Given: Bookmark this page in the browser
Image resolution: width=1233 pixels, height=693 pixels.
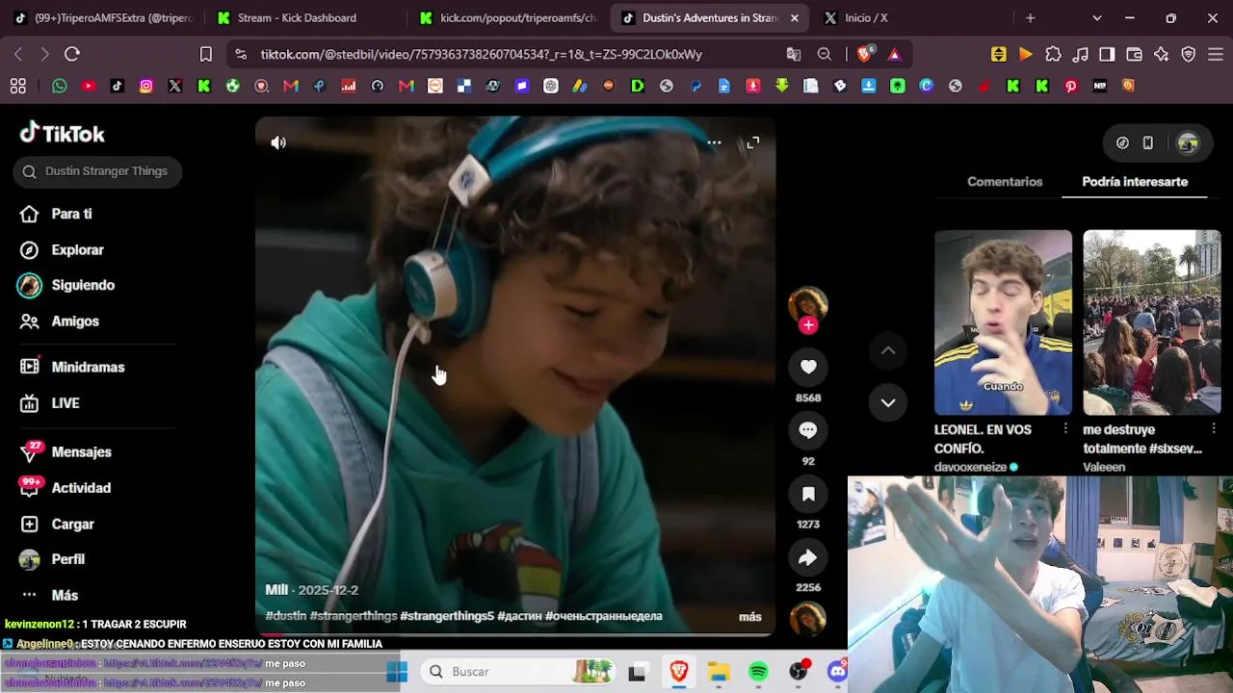Looking at the screenshot, I should 206,55.
